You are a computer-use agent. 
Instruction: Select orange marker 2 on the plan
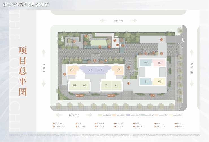point(117,45)
